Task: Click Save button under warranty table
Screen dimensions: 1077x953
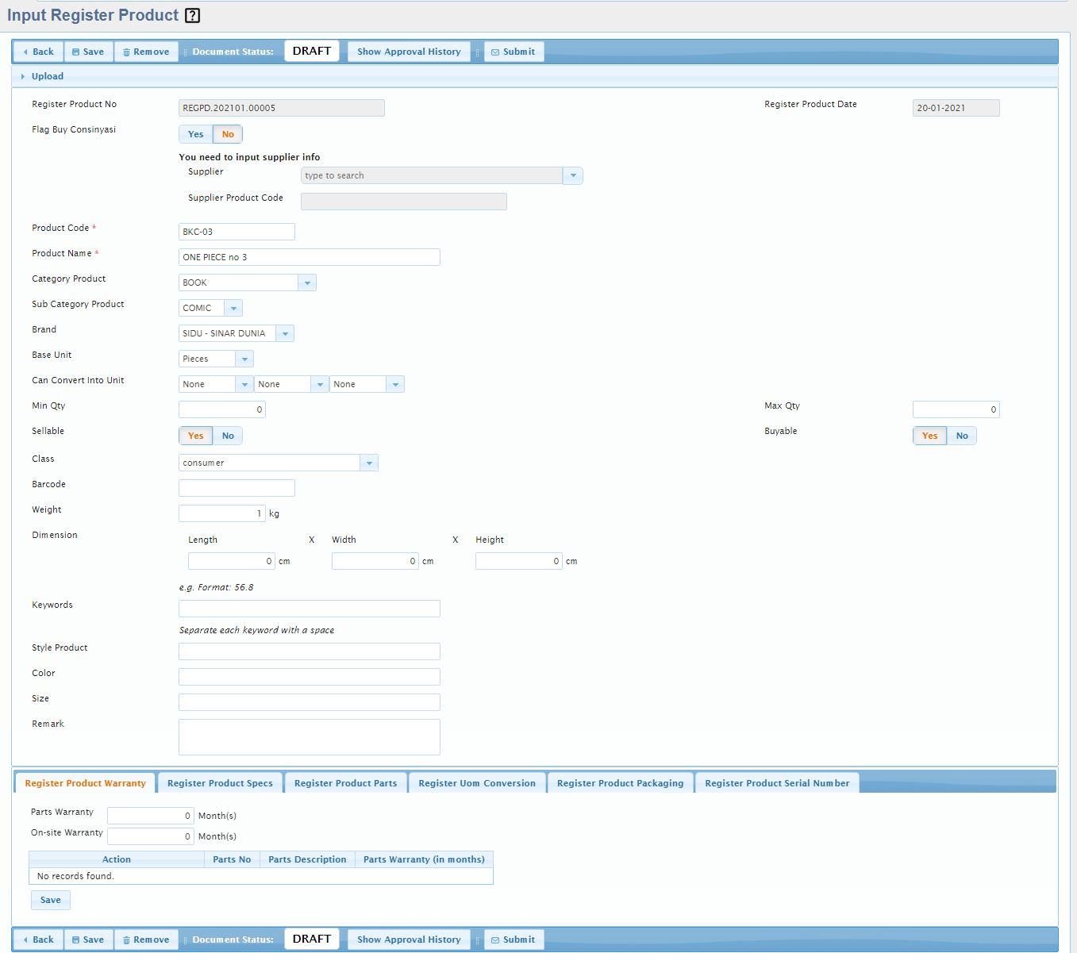Action: click(51, 900)
